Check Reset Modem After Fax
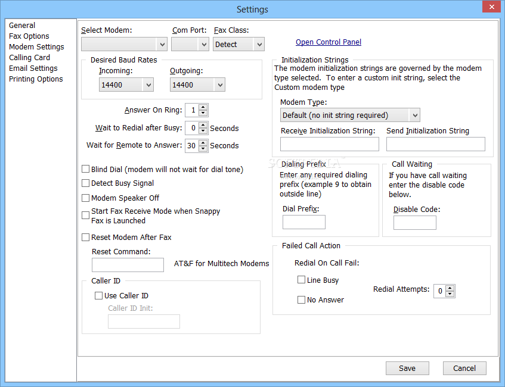 85,238
